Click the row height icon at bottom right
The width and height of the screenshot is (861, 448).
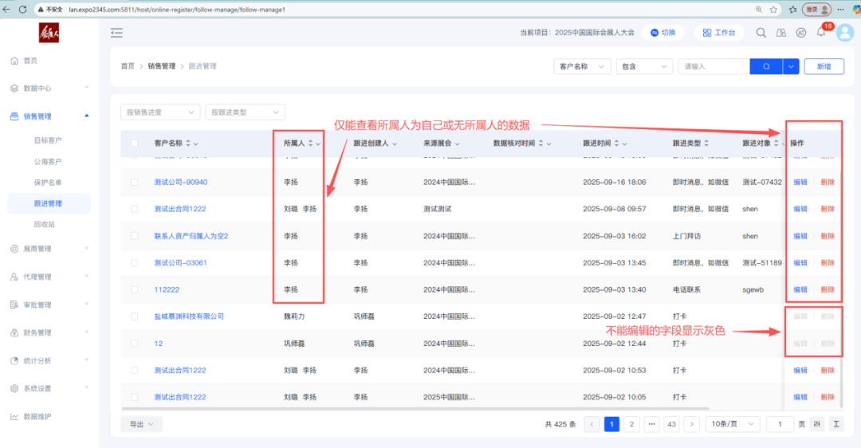(x=836, y=424)
